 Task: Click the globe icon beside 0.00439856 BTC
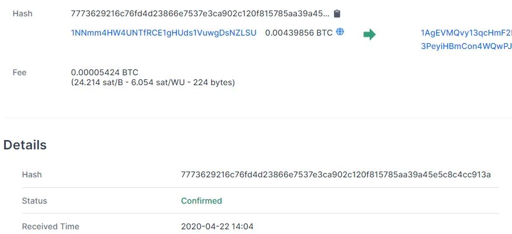340,32
